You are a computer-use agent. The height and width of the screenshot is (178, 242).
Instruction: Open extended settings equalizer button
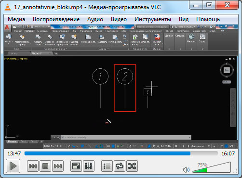click(89, 166)
